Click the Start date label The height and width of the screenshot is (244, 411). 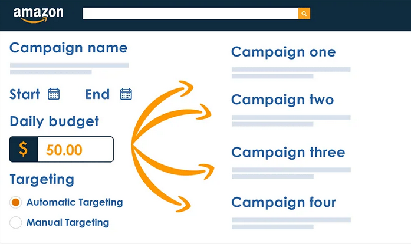pyautogui.click(x=25, y=94)
